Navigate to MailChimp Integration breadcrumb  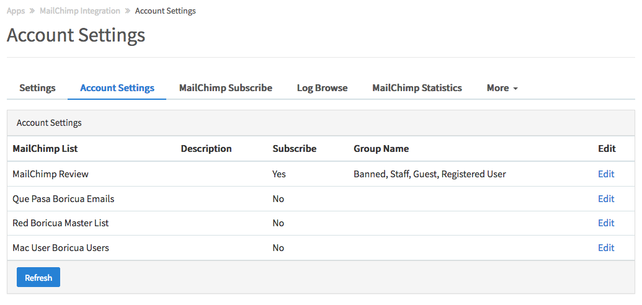79,11
